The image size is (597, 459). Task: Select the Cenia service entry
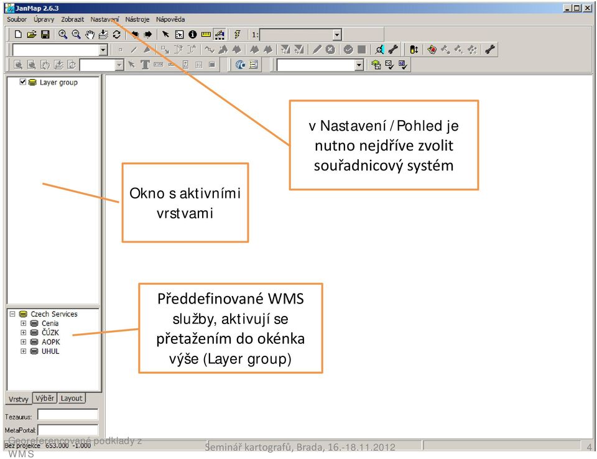(50, 323)
